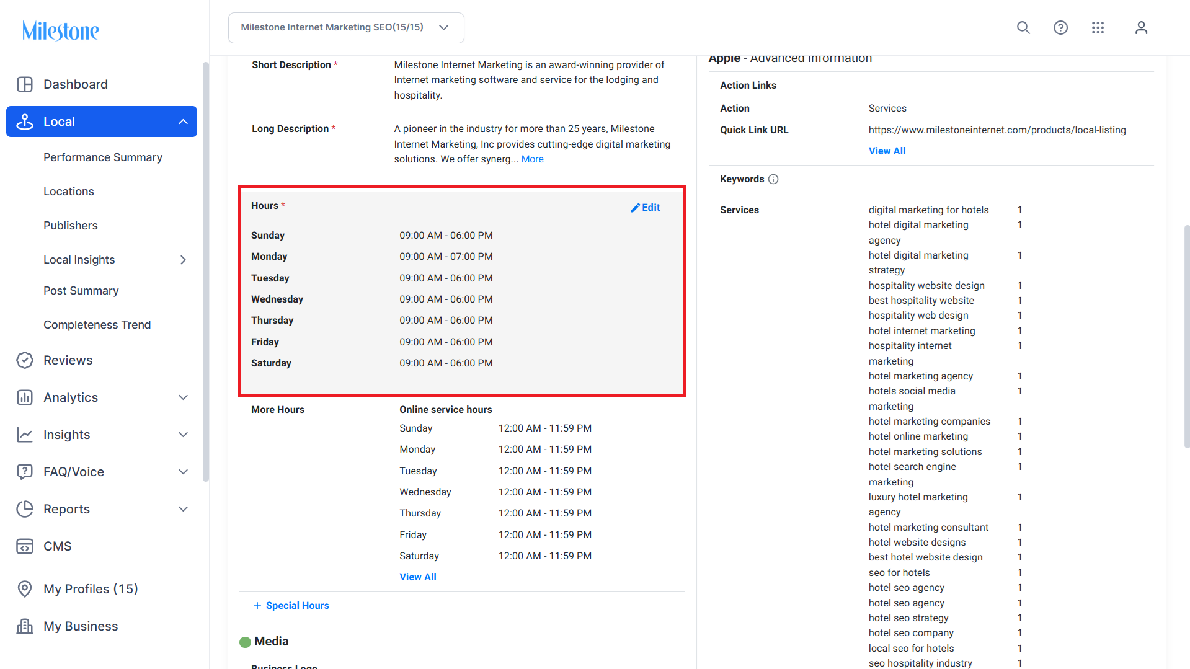Open the Milestone Internet Marketing SEO dropdown
This screenshot has height=669, width=1190.
(346, 28)
